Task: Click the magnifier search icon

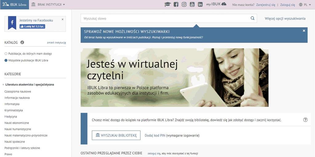Action: (x=253, y=18)
